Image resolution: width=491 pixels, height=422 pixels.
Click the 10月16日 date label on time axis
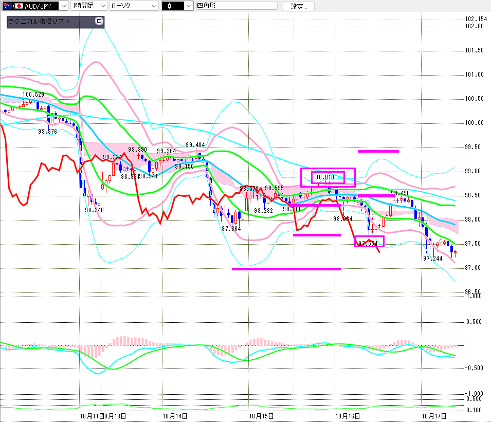pyautogui.click(x=348, y=415)
